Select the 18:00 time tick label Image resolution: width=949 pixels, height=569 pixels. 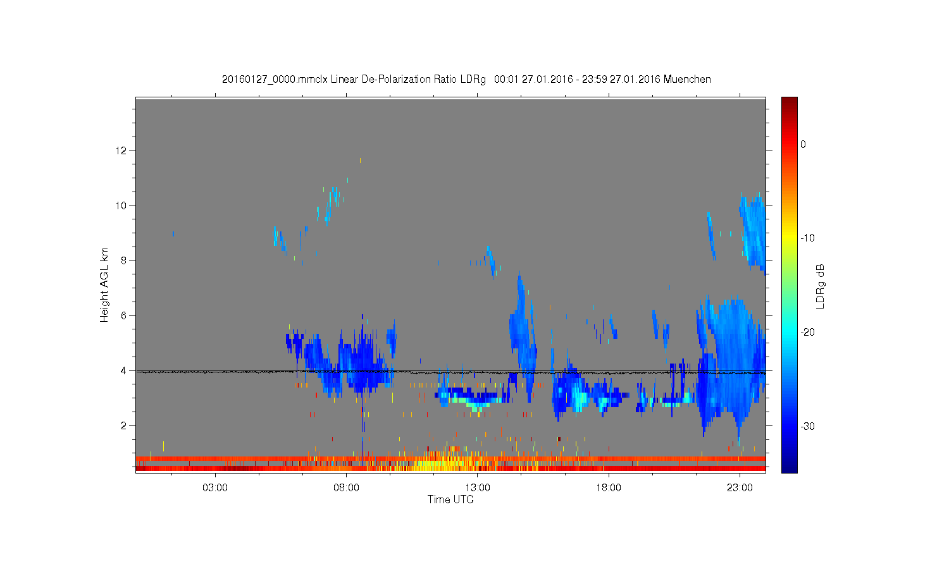[x=609, y=488]
